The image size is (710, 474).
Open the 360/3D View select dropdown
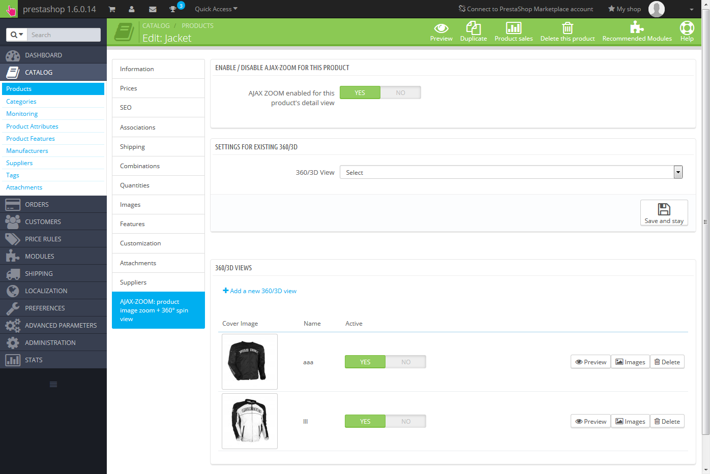coord(511,172)
